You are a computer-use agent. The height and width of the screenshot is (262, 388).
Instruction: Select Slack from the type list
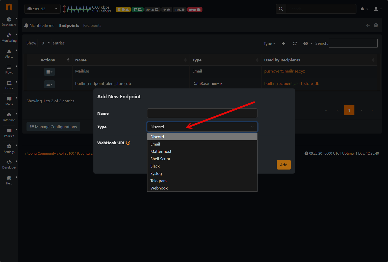tap(202, 166)
